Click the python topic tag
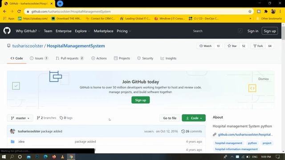Viewport: 285px width, 160px height. point(252,143)
